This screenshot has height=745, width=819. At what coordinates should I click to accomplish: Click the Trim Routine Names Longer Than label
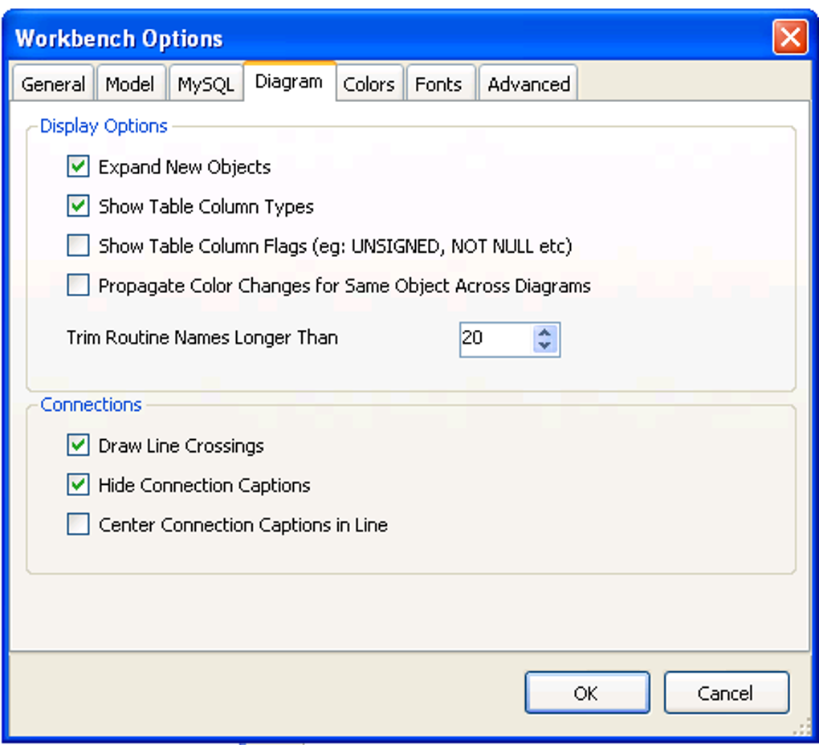pos(202,338)
